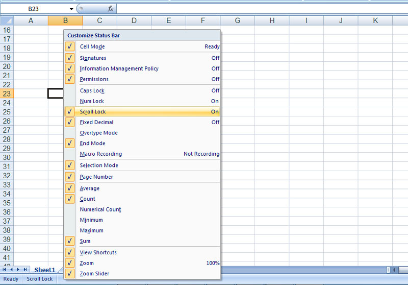Select row 23 header

tap(7, 94)
